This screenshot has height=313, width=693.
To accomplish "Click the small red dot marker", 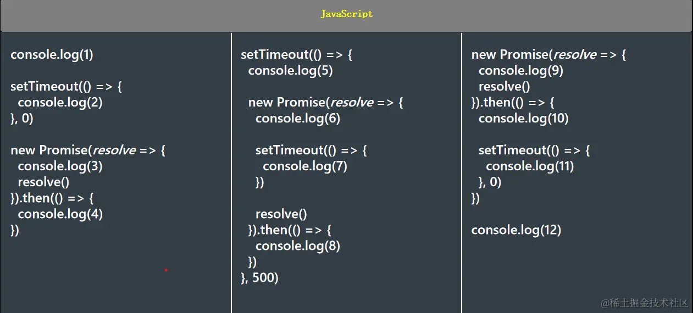I will pyautogui.click(x=166, y=270).
